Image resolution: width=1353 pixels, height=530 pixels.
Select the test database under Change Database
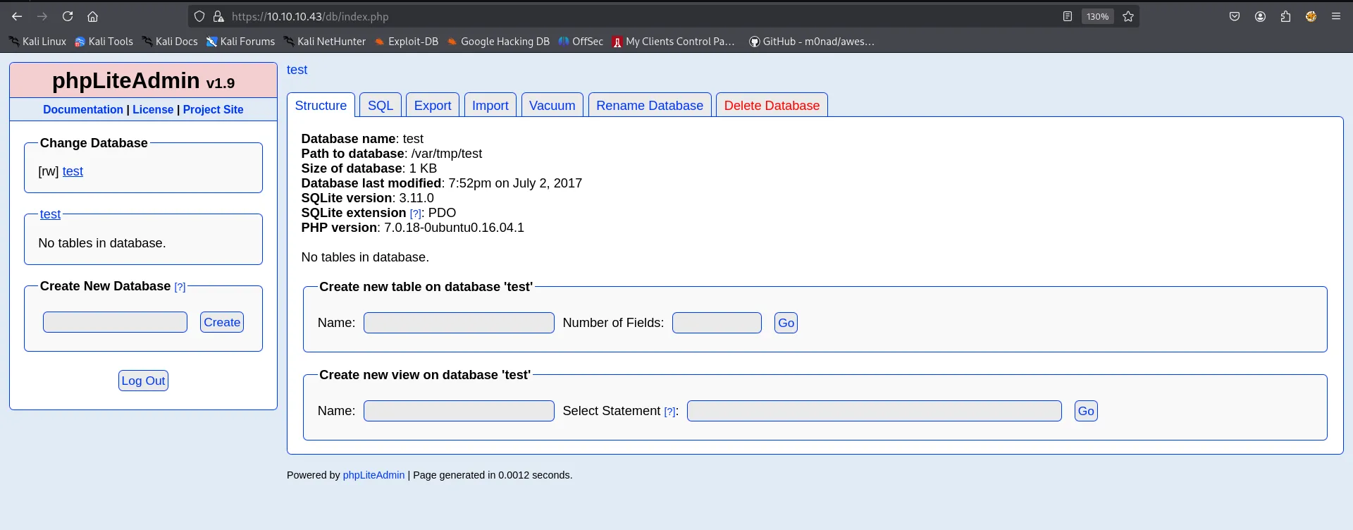pyautogui.click(x=73, y=171)
